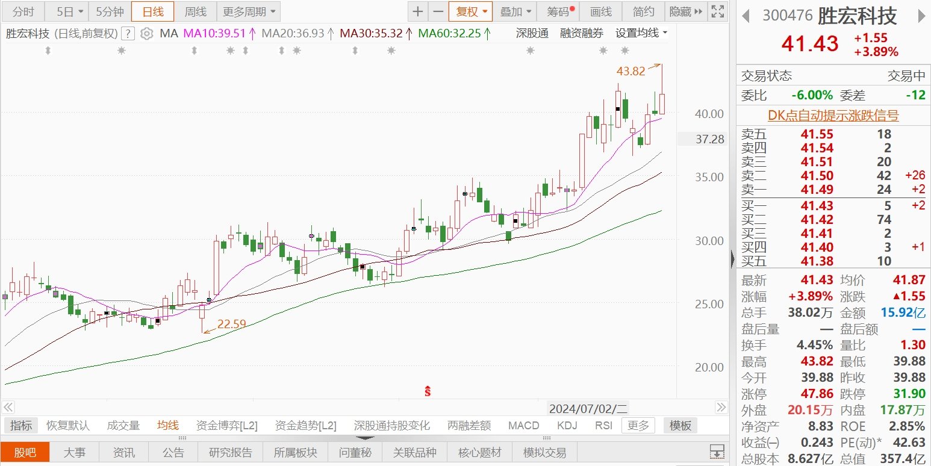Click the 2024/07/02/二 date marker

[x=588, y=409]
